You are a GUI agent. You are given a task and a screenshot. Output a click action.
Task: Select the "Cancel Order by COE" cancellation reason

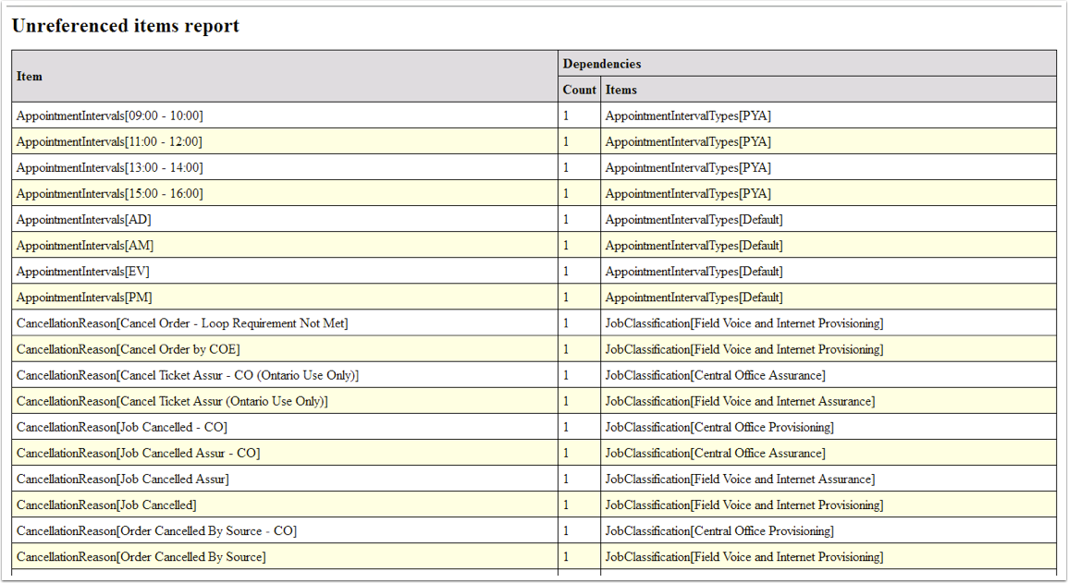128,349
